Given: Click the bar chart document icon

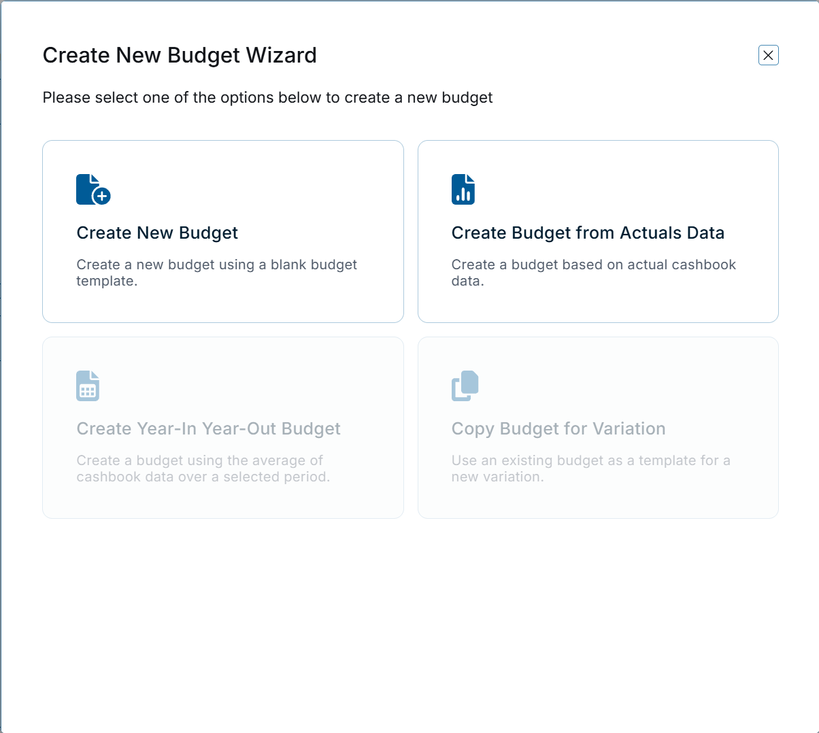Looking at the screenshot, I should point(463,189).
